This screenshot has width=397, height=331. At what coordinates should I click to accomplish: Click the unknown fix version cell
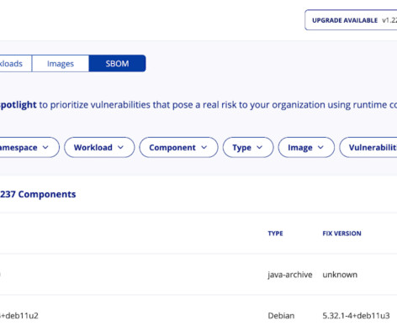pyautogui.click(x=340, y=275)
